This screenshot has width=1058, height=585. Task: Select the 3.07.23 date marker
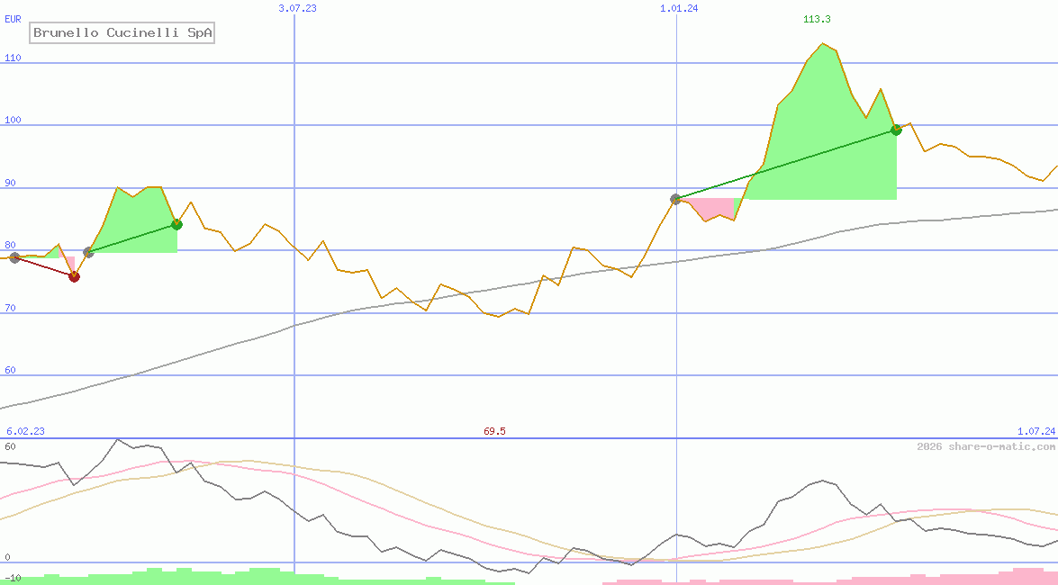(x=297, y=8)
